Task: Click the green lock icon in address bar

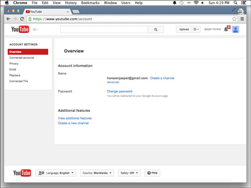Action: (x=30, y=19)
